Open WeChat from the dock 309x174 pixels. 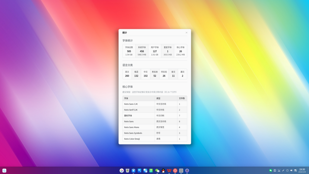[157, 171]
